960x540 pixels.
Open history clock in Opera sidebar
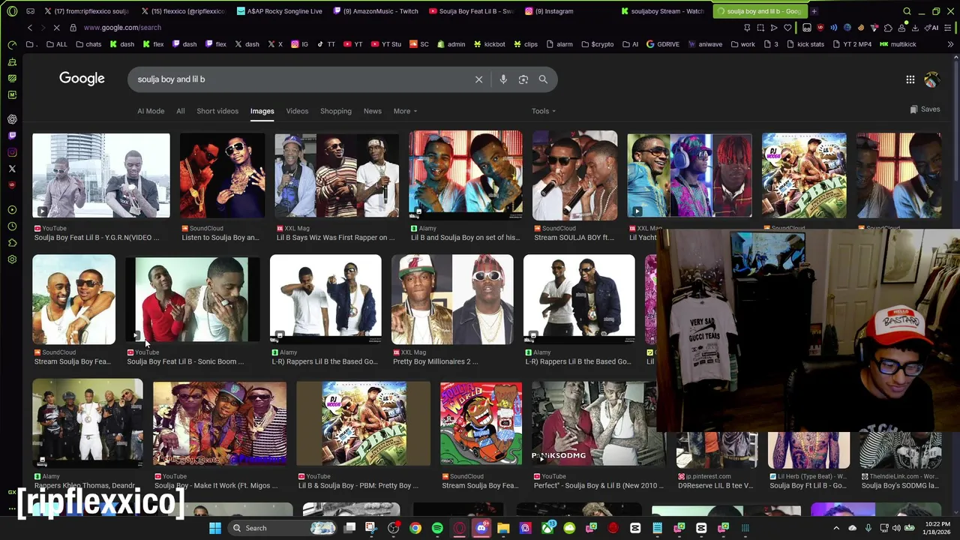[x=12, y=226]
